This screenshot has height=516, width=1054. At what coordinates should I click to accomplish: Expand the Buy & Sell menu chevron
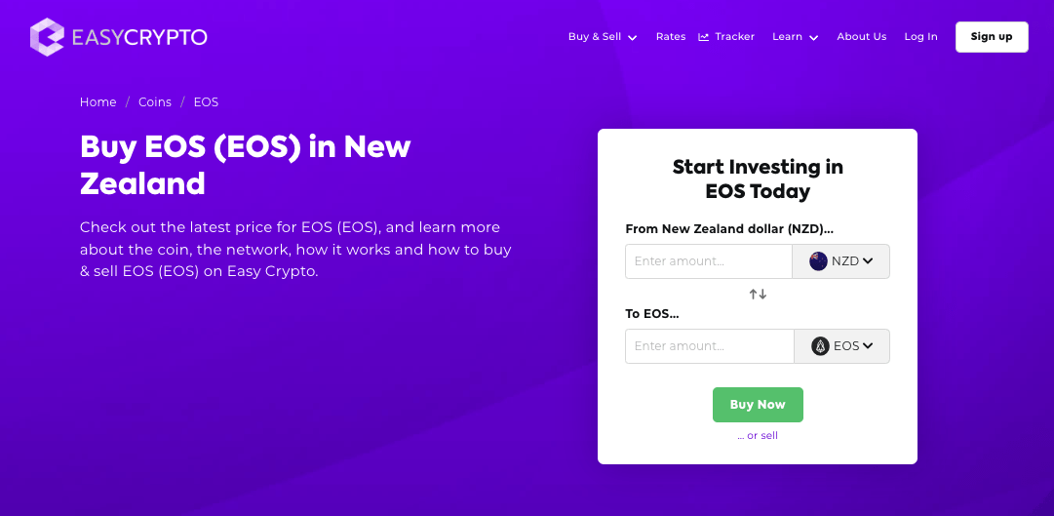click(x=633, y=38)
